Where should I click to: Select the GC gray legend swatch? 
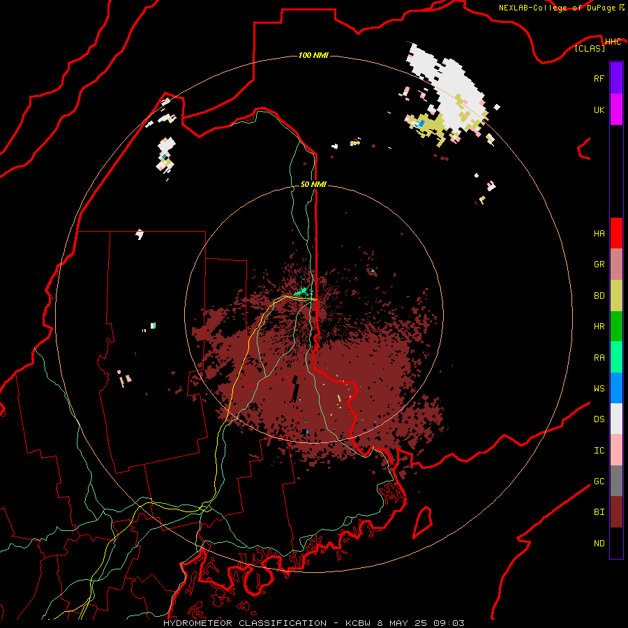coord(616,481)
